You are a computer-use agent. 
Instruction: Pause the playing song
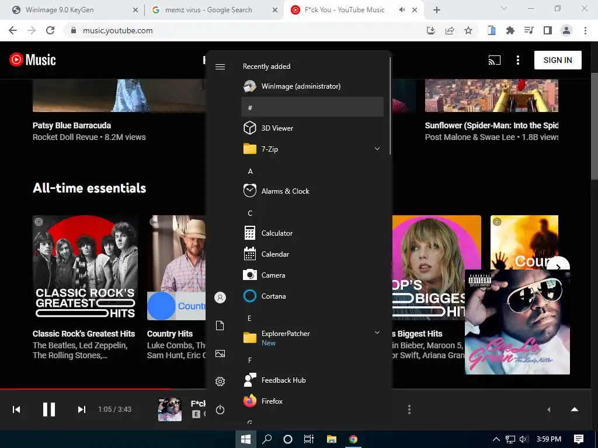tap(49, 409)
